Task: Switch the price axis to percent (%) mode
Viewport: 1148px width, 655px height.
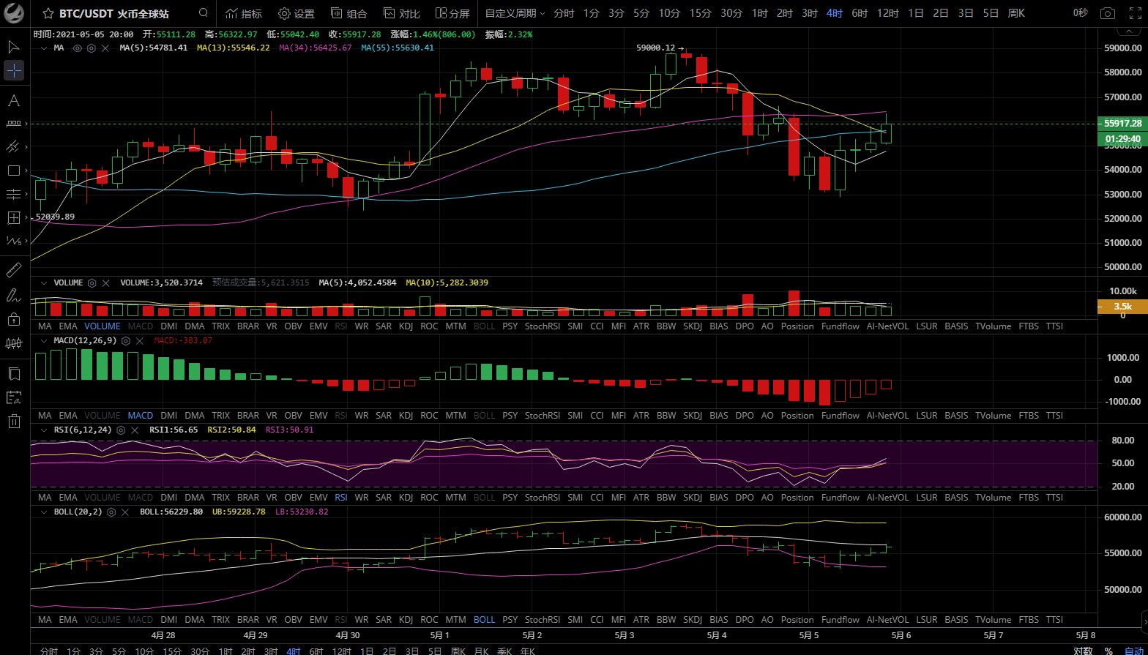Action: pos(1108,651)
